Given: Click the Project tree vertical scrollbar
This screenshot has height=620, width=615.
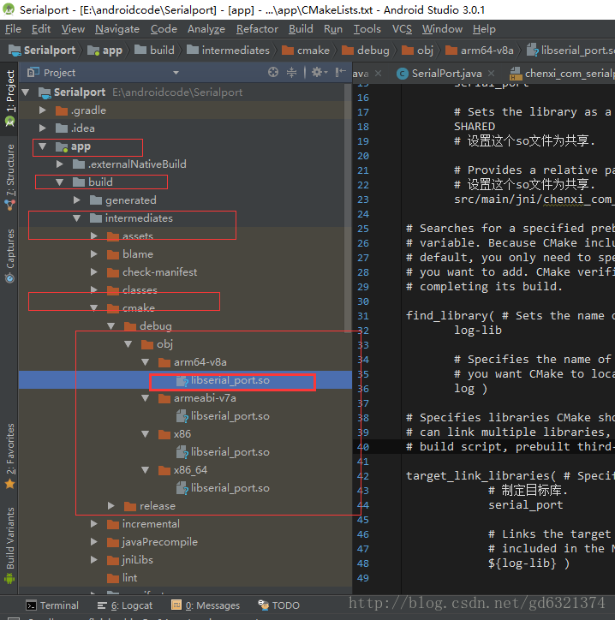Looking at the screenshot, I should 348,208.
